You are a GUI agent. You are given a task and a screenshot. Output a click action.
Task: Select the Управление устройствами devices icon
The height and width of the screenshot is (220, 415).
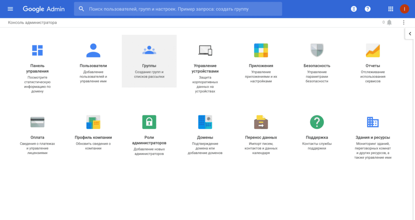pos(205,50)
